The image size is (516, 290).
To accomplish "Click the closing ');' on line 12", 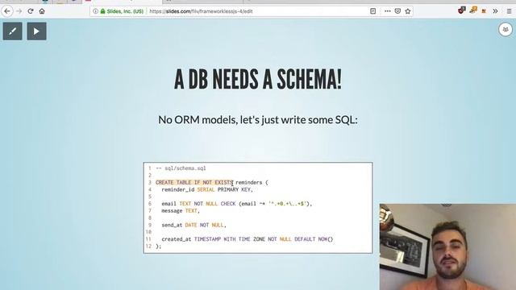I will tap(158, 246).
